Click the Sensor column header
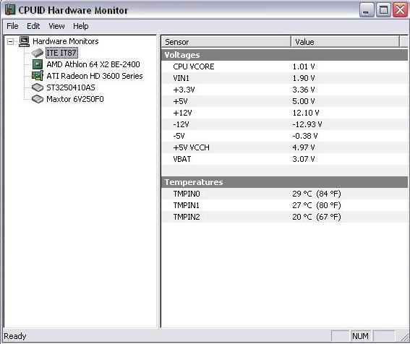Viewport: 410px width, 344px height. [226, 42]
